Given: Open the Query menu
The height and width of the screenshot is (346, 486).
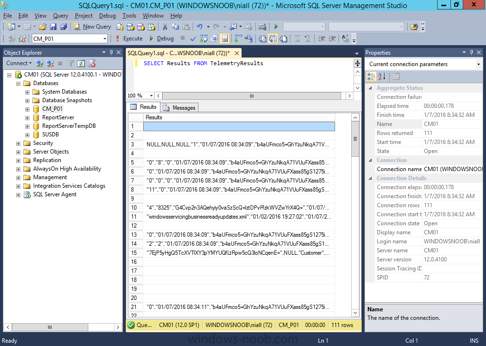Looking at the screenshot, I should point(60,16).
